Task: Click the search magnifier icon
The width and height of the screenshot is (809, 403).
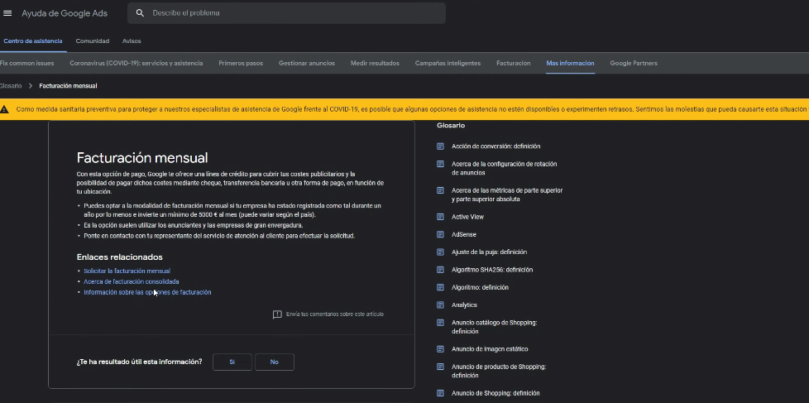Action: click(140, 13)
